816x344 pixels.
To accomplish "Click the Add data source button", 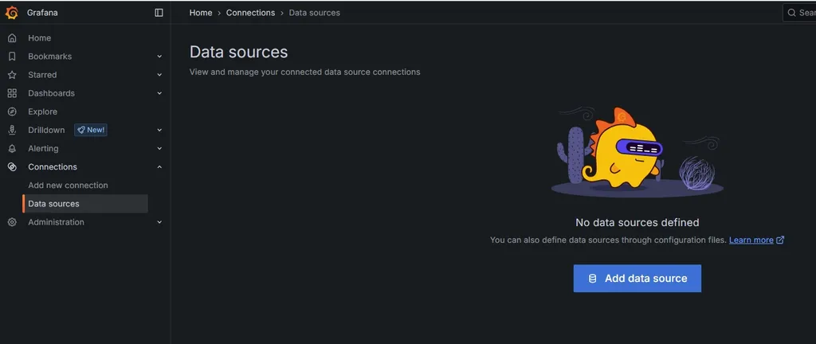I will coord(637,279).
